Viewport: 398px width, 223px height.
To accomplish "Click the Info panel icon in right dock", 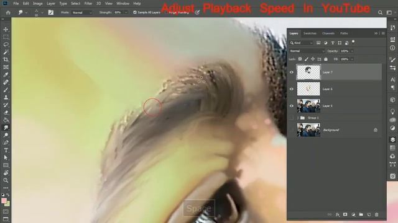I will pos(392,48).
